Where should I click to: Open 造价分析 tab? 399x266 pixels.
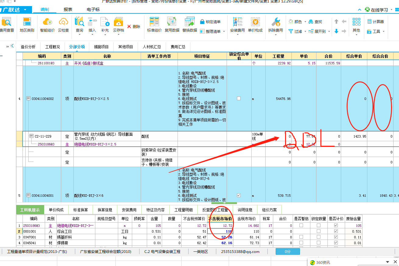click(x=28, y=47)
